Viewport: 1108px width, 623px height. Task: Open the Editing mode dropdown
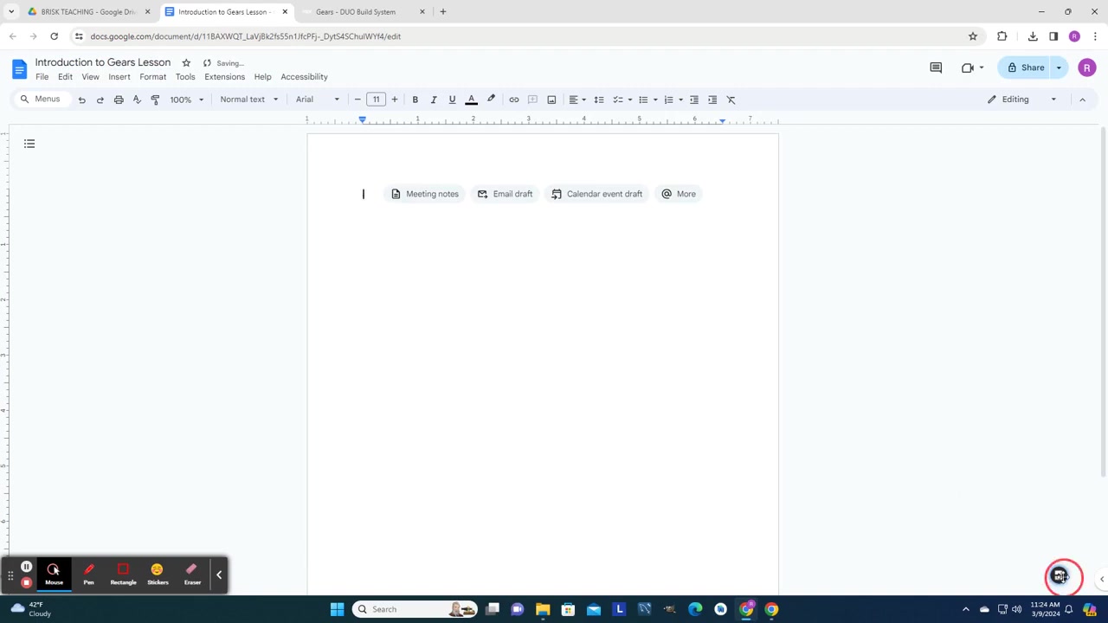[x=1022, y=100]
